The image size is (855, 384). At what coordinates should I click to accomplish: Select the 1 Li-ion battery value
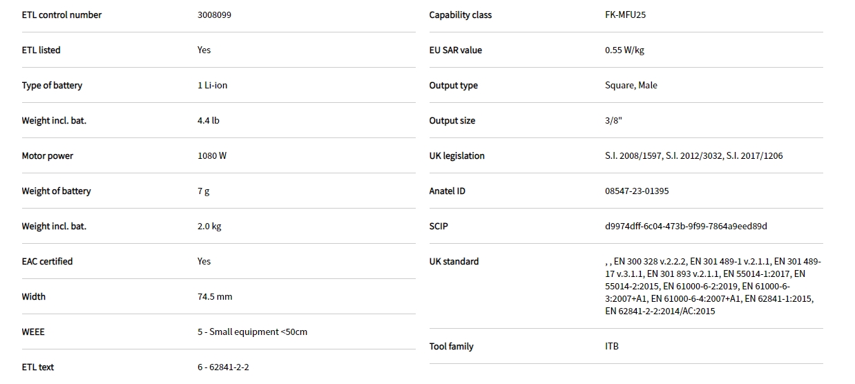click(x=212, y=86)
